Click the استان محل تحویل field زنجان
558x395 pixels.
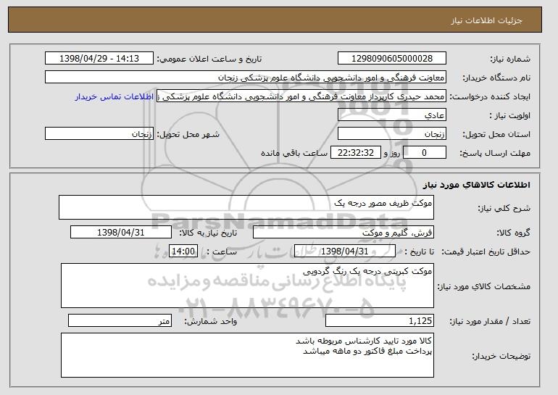click(392, 134)
